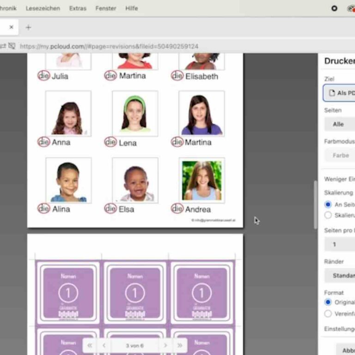355x355 pixels.
Task: Click the circled 'die' next to Andrea
Action: click(177, 208)
